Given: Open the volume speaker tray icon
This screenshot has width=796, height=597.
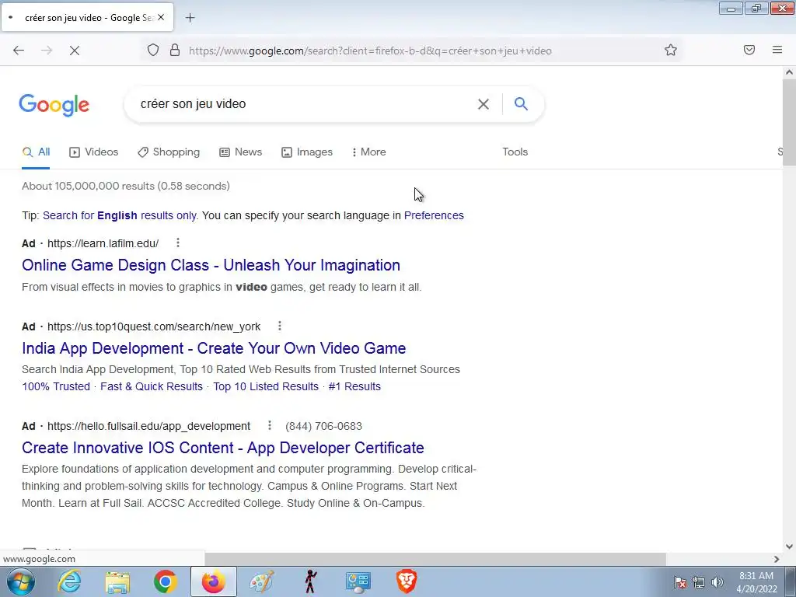Looking at the screenshot, I should point(717,582).
